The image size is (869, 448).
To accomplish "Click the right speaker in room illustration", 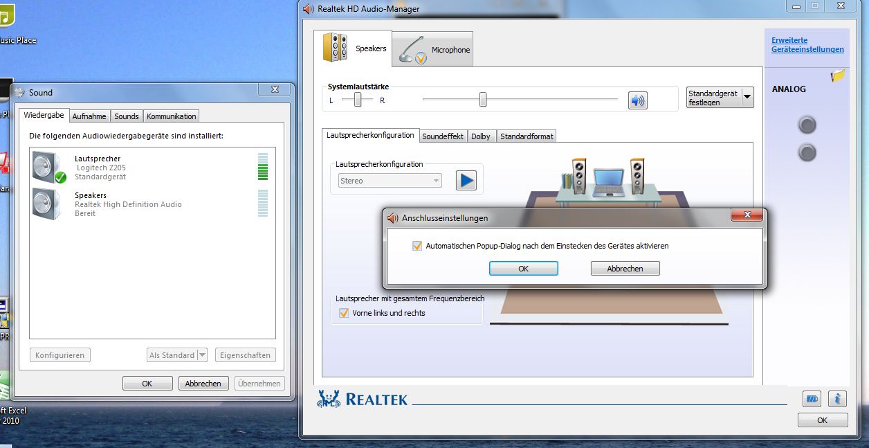I will [x=637, y=175].
